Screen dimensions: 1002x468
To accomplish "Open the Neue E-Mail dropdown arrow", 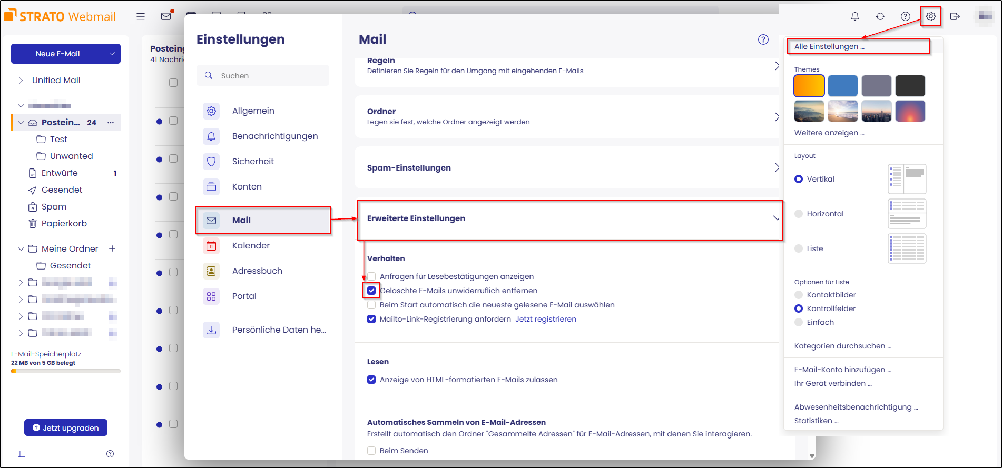I will (x=112, y=54).
